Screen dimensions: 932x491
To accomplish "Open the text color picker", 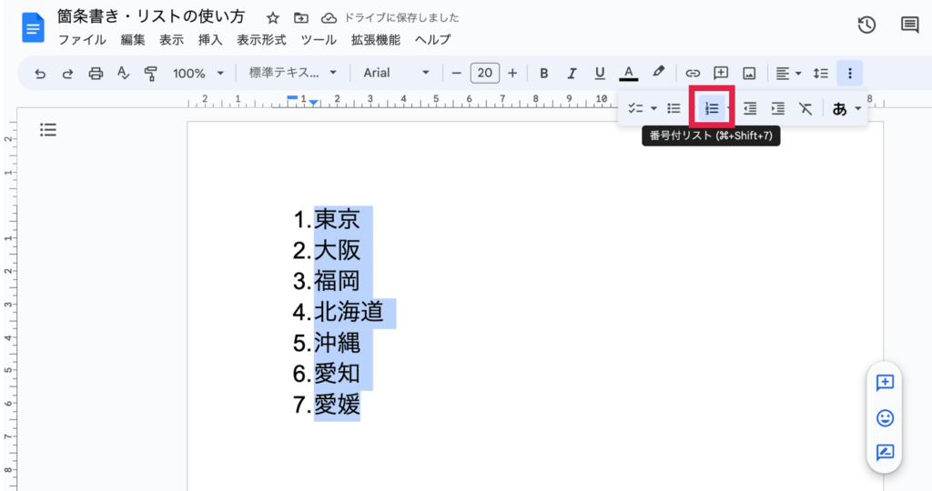I will point(628,74).
